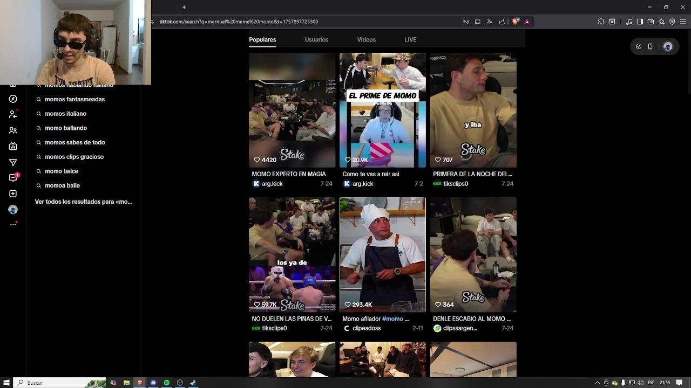
Task: Open TikTok LIVE icon in sidebar
Action: [x=13, y=146]
